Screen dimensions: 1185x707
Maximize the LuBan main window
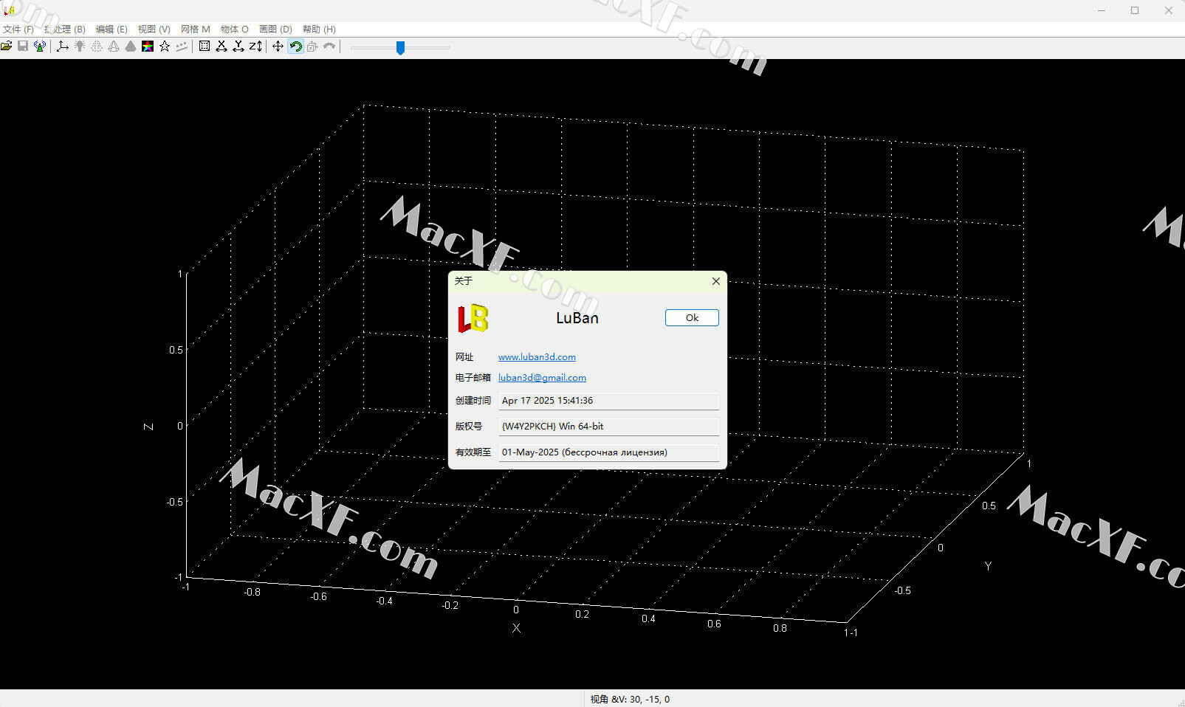click(x=1135, y=10)
